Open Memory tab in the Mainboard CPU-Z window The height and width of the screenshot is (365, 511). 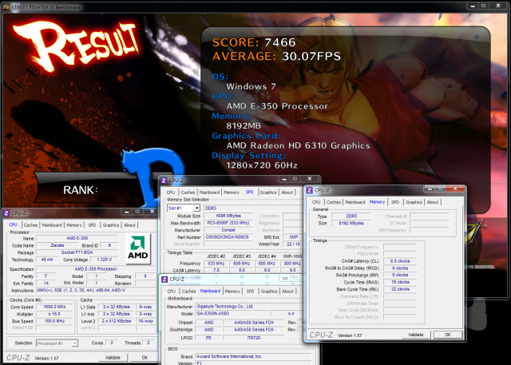click(232, 292)
